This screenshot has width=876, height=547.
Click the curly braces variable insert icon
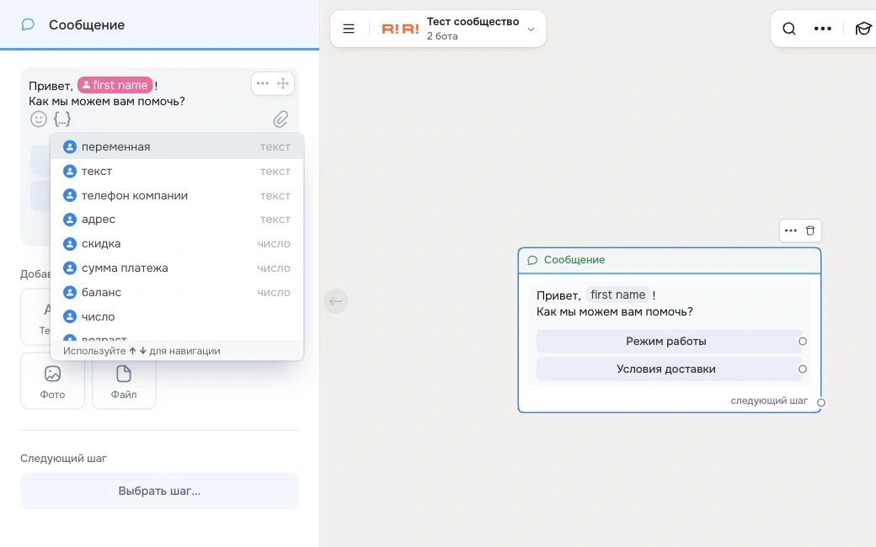coord(62,119)
